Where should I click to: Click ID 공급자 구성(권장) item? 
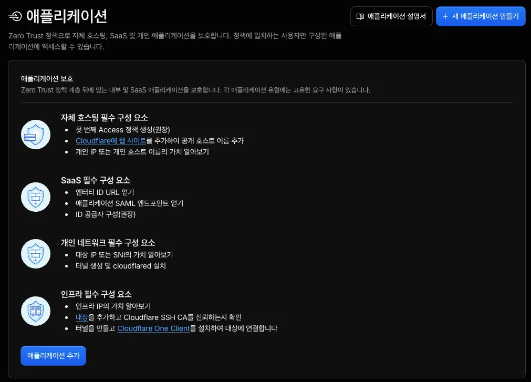tap(106, 214)
